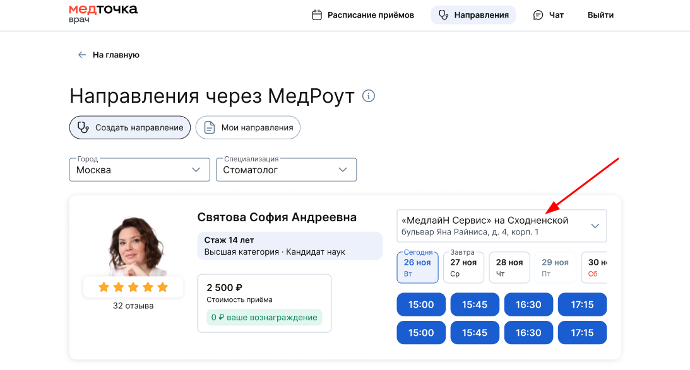Click the stethoscope icon in Направления tab
Image resolution: width=690 pixels, height=370 pixels.
[x=444, y=15]
